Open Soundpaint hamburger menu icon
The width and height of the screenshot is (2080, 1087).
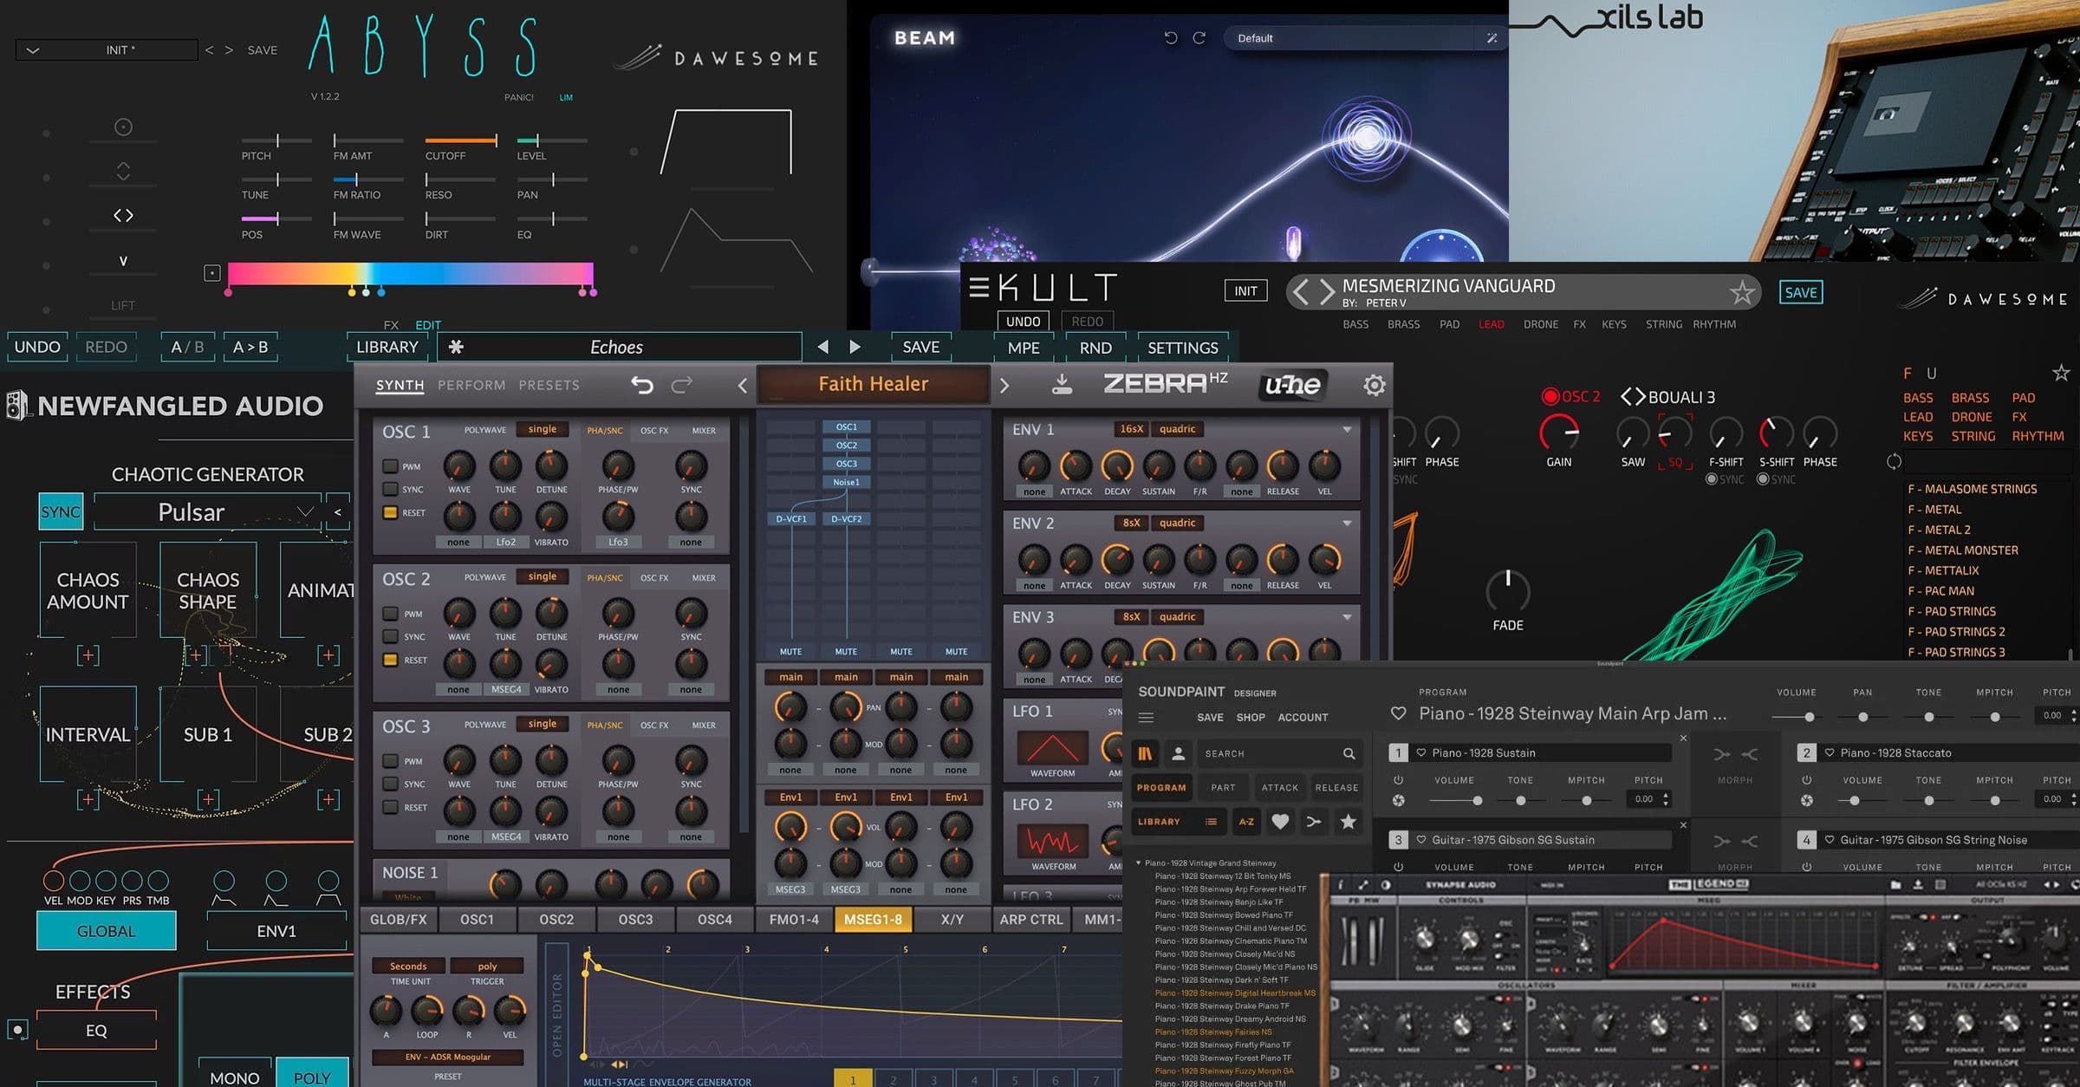(x=1146, y=718)
